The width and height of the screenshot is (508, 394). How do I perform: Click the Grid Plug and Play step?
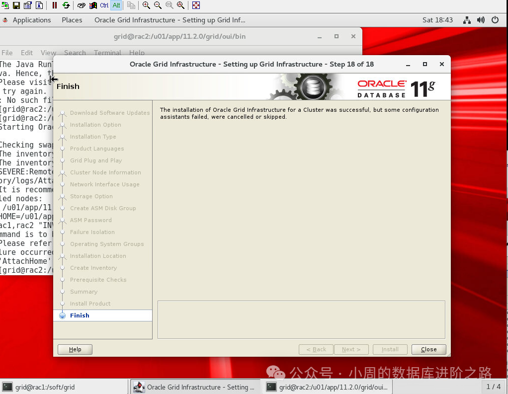96,160
